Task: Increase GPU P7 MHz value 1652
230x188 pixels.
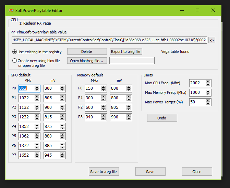Action: tap(37, 154)
